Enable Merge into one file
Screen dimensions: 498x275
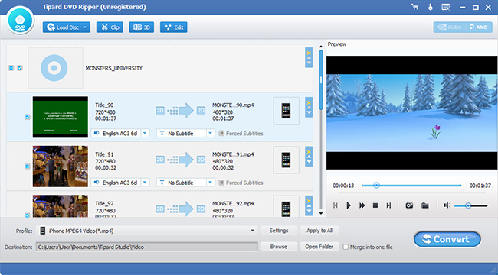pos(346,247)
